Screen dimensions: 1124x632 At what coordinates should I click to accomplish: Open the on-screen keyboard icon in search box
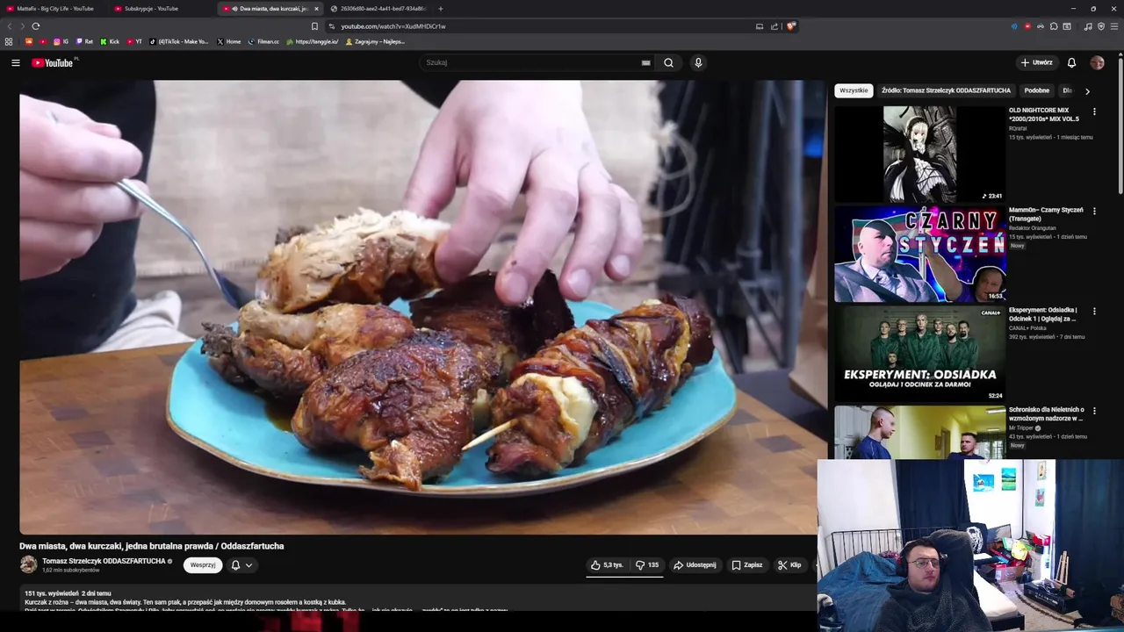tap(645, 62)
